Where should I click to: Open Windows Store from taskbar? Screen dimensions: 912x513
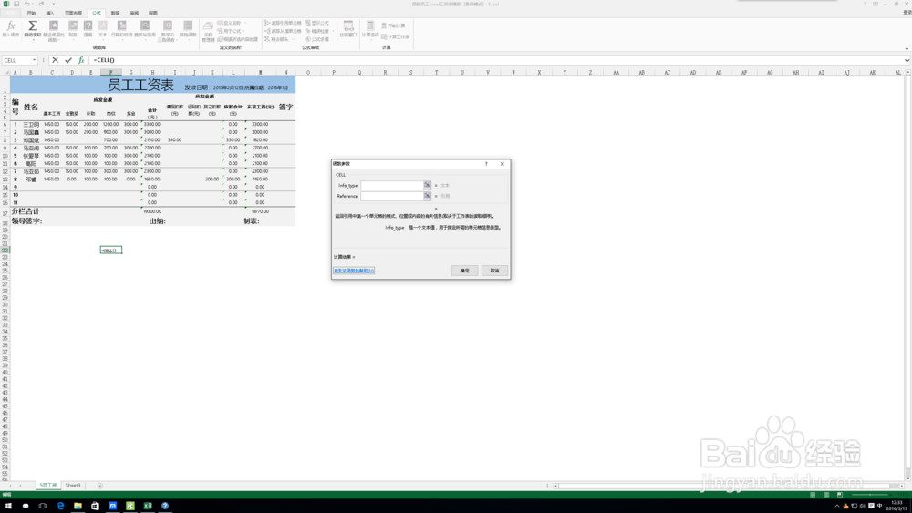(x=95, y=506)
